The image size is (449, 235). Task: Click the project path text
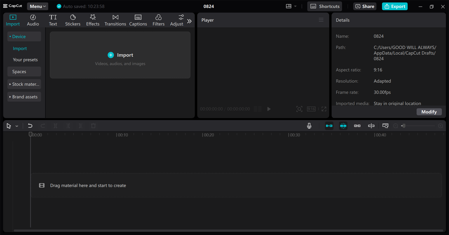(x=405, y=53)
